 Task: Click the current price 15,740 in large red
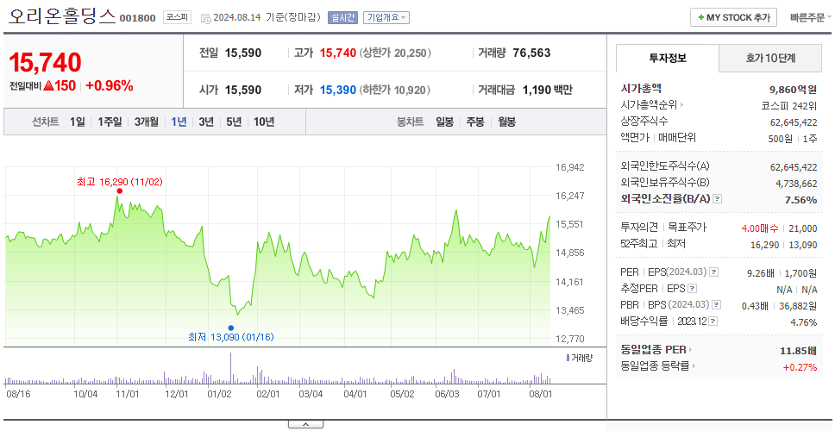click(45, 62)
